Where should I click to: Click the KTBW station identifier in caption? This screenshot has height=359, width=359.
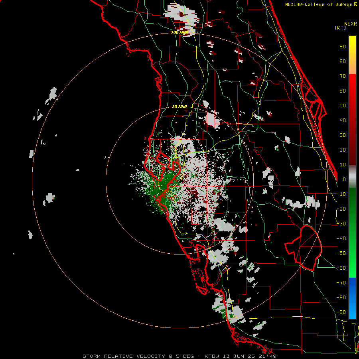(x=213, y=356)
